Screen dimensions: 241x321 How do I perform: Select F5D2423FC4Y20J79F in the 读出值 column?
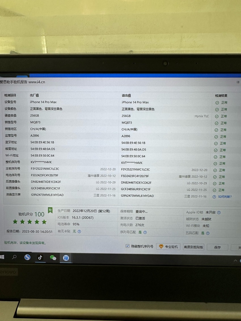pyautogui.click(x=135, y=176)
